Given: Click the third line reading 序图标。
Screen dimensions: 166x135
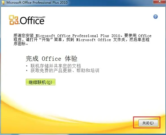Looking at the screenshot, I should click(x=21, y=44).
